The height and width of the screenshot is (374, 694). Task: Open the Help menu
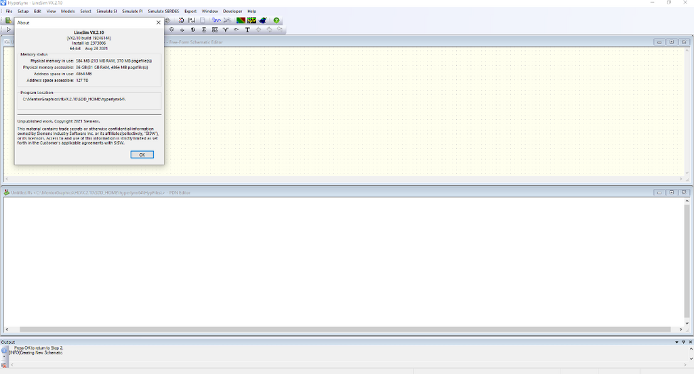point(252,11)
